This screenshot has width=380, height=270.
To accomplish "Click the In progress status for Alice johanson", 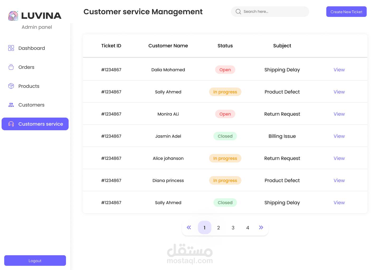I will coord(225,158).
